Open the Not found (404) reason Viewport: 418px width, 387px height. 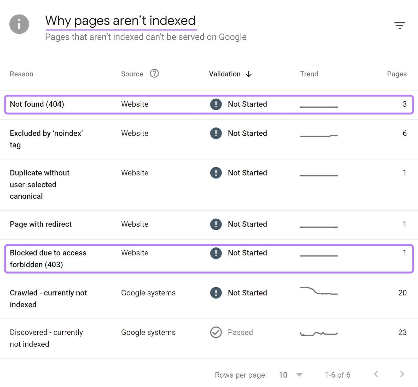[37, 104]
